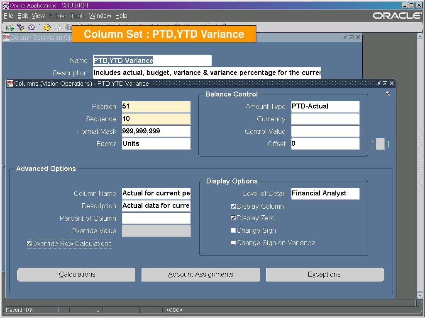The height and width of the screenshot is (318, 425).
Task: Click the Format Mask field
Action: (x=156, y=131)
